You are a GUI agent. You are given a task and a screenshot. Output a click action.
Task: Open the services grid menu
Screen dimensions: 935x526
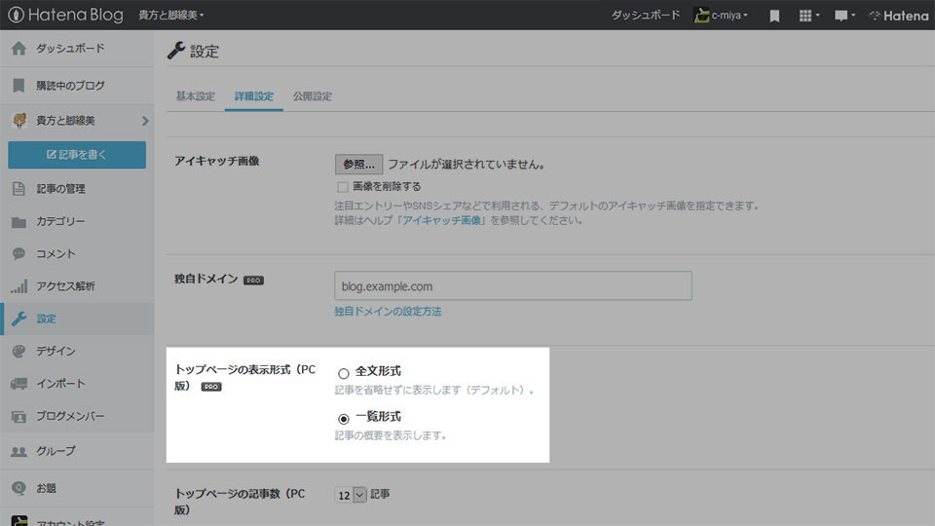(x=808, y=16)
